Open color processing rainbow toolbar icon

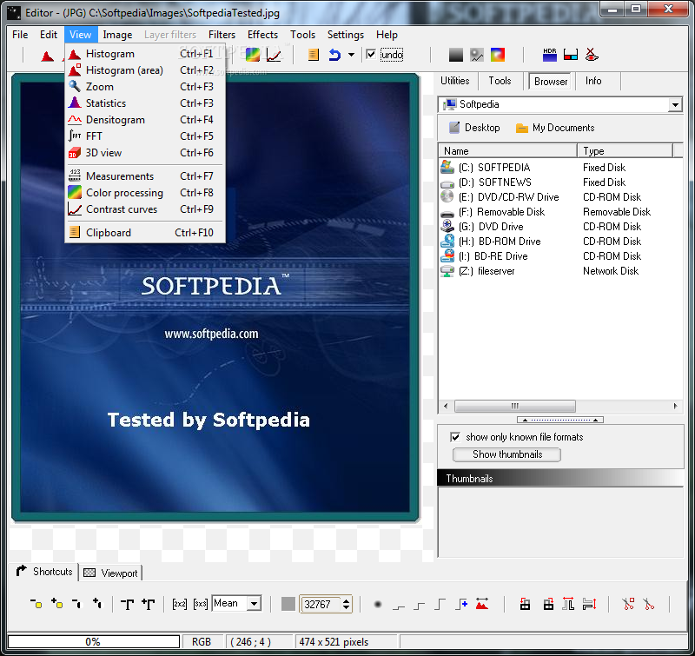click(x=253, y=55)
